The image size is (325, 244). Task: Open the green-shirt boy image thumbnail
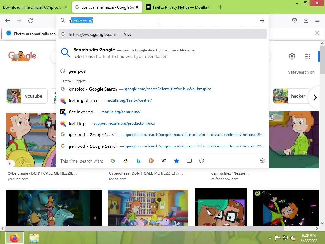[294, 140]
